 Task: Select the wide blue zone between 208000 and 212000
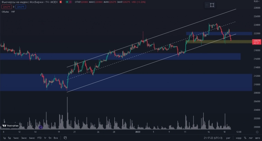[x=126, y=82]
